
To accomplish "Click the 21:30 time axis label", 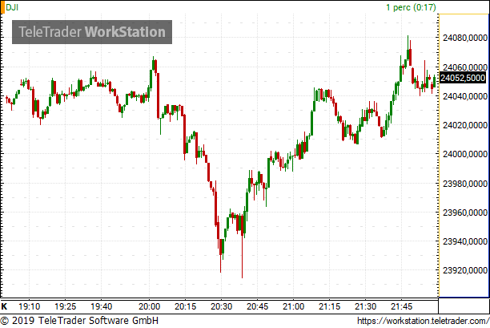I will point(365,306).
